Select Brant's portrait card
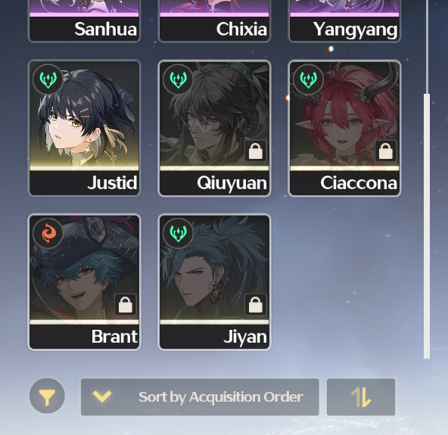This screenshot has width=448, height=435. click(84, 282)
